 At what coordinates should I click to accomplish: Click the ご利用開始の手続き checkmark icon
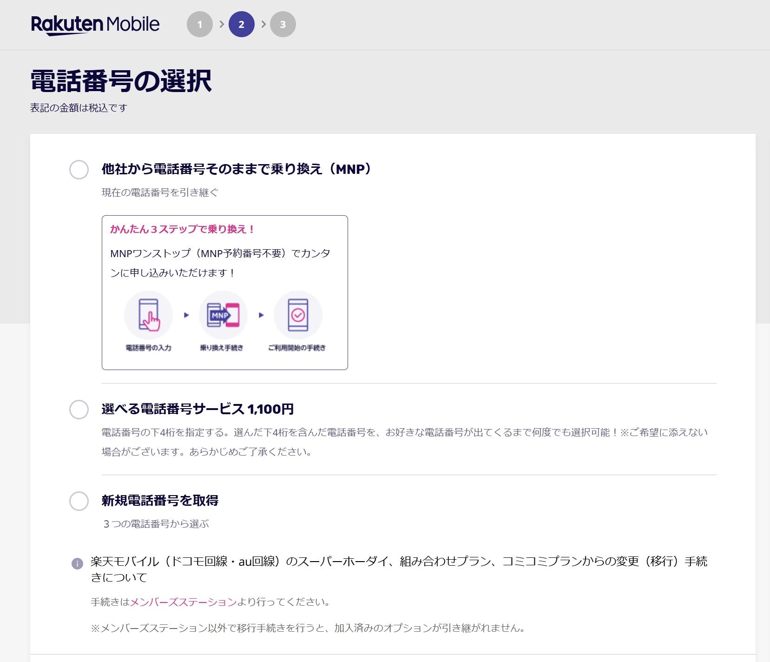coord(298,315)
